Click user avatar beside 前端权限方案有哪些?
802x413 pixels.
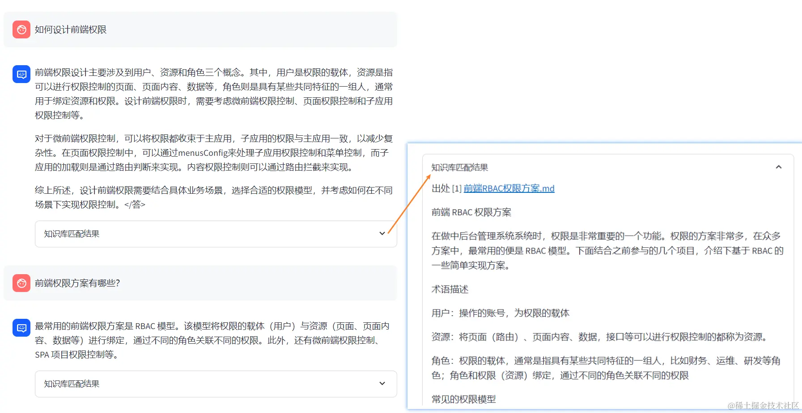[x=21, y=283]
